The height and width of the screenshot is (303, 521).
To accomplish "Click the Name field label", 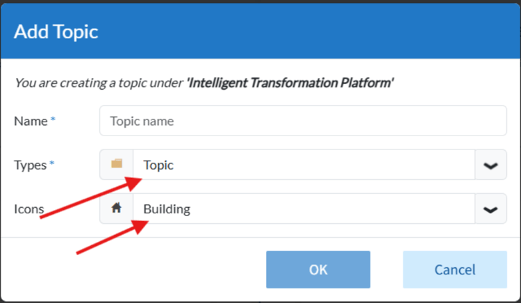I will [x=30, y=121].
